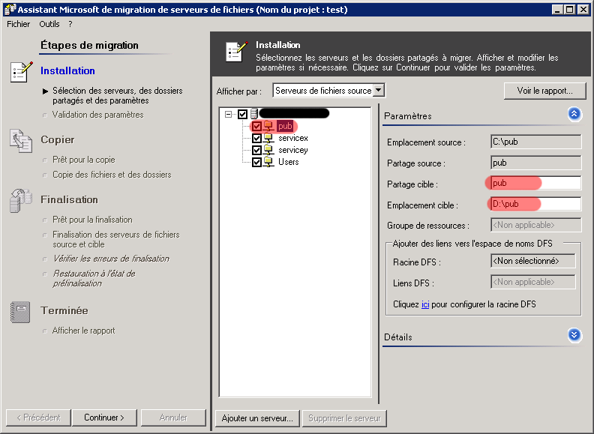Click the Racine DFS field
594x434 pixels.
pos(532,261)
